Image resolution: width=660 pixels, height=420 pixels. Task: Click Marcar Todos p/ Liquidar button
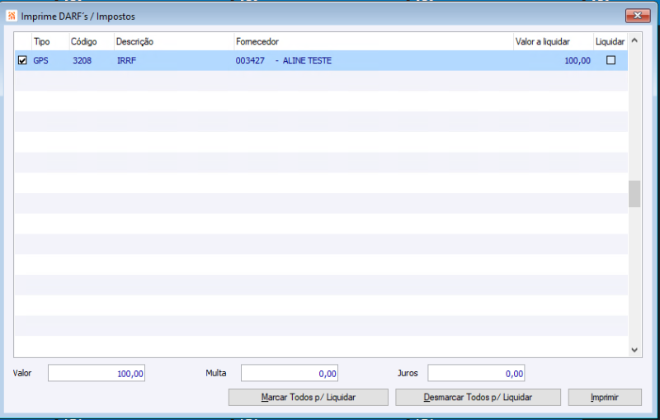pos(308,397)
